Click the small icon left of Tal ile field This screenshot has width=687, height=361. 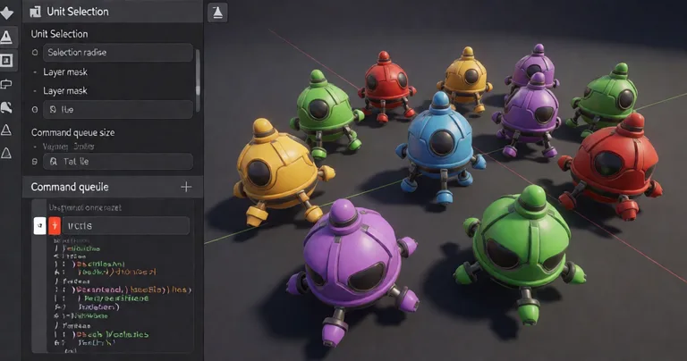35,162
